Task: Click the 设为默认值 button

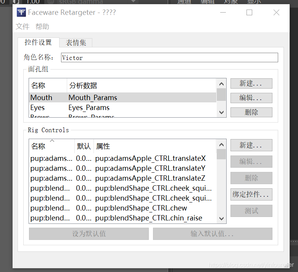Action: 89,234
